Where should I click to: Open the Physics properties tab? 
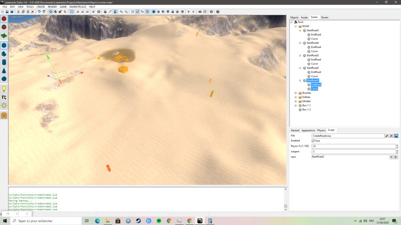point(321,130)
